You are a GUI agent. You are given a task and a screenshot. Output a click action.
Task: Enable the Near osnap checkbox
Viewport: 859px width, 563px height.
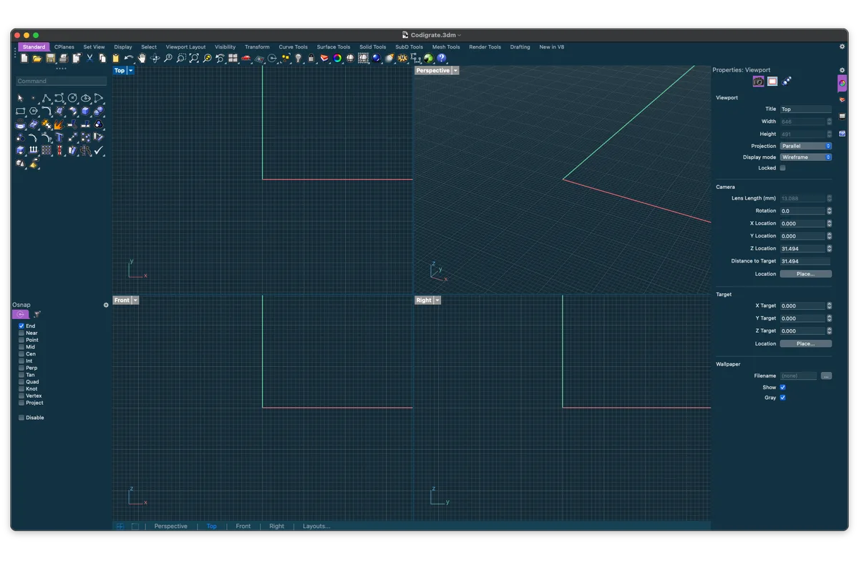pyautogui.click(x=21, y=333)
